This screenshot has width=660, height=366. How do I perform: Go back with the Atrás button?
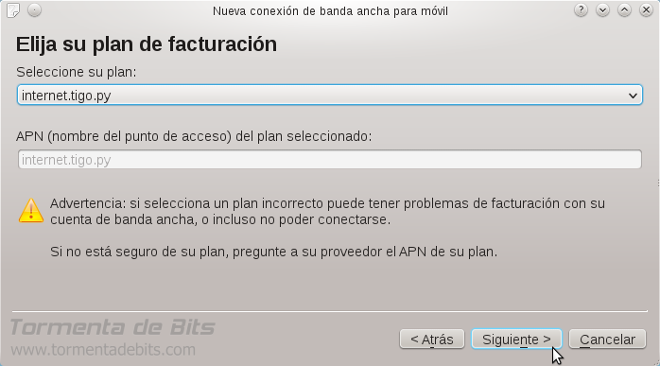(432, 339)
